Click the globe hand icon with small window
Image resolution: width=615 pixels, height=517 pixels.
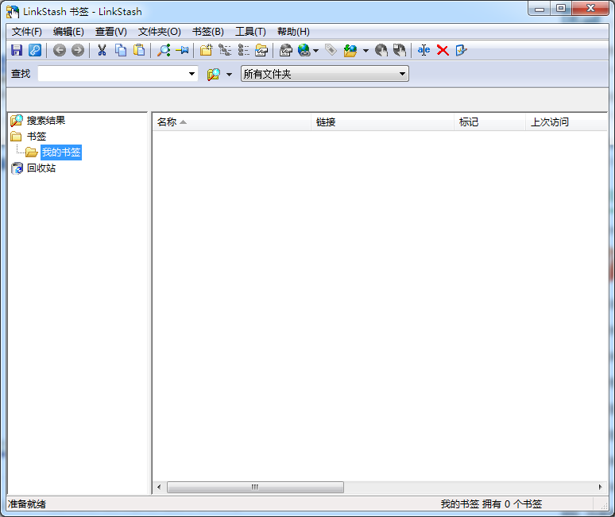[400, 50]
